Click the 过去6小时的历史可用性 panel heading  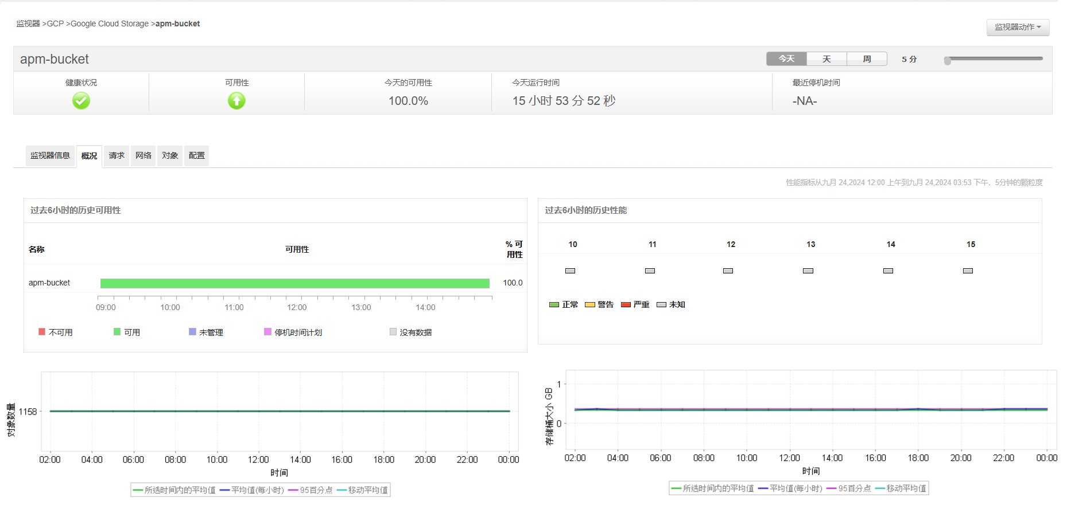coord(76,210)
